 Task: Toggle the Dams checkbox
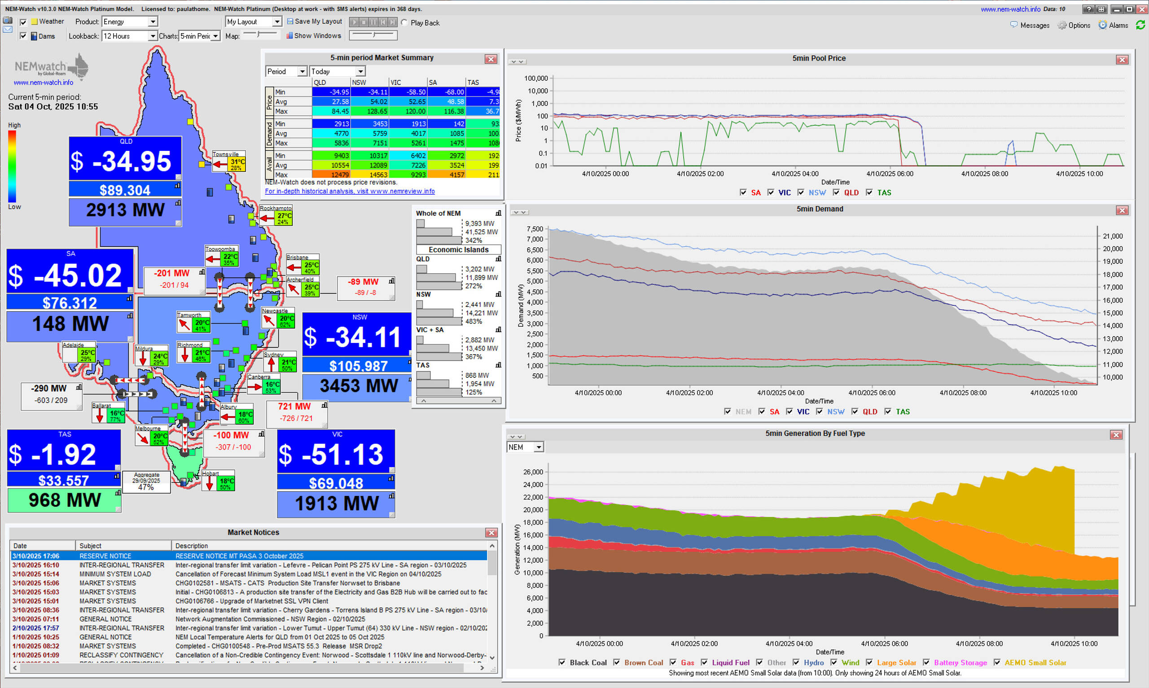(23, 36)
